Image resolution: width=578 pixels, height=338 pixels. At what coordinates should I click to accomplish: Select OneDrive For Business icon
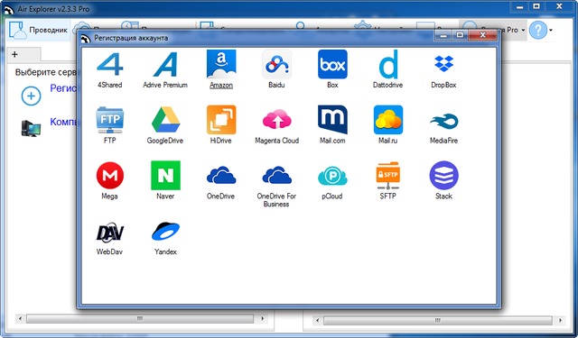click(x=276, y=176)
